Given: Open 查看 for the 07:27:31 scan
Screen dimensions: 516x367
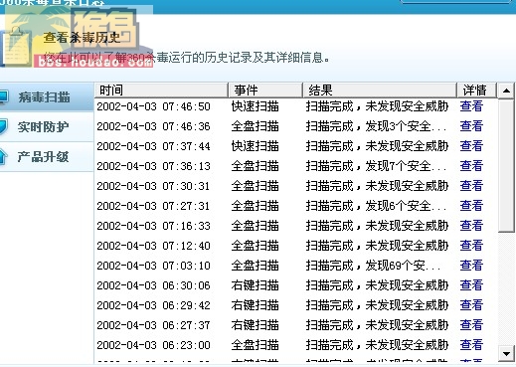Looking at the screenshot, I should (x=471, y=206).
